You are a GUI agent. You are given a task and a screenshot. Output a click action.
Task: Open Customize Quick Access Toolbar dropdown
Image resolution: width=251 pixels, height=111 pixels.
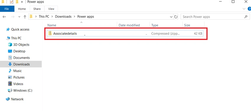pos(22,2)
